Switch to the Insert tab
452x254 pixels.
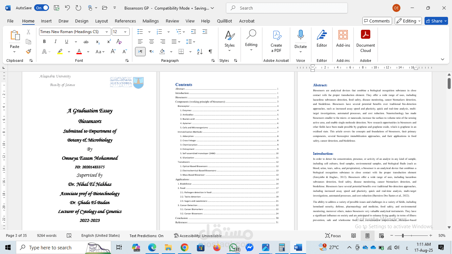pyautogui.click(x=46, y=21)
